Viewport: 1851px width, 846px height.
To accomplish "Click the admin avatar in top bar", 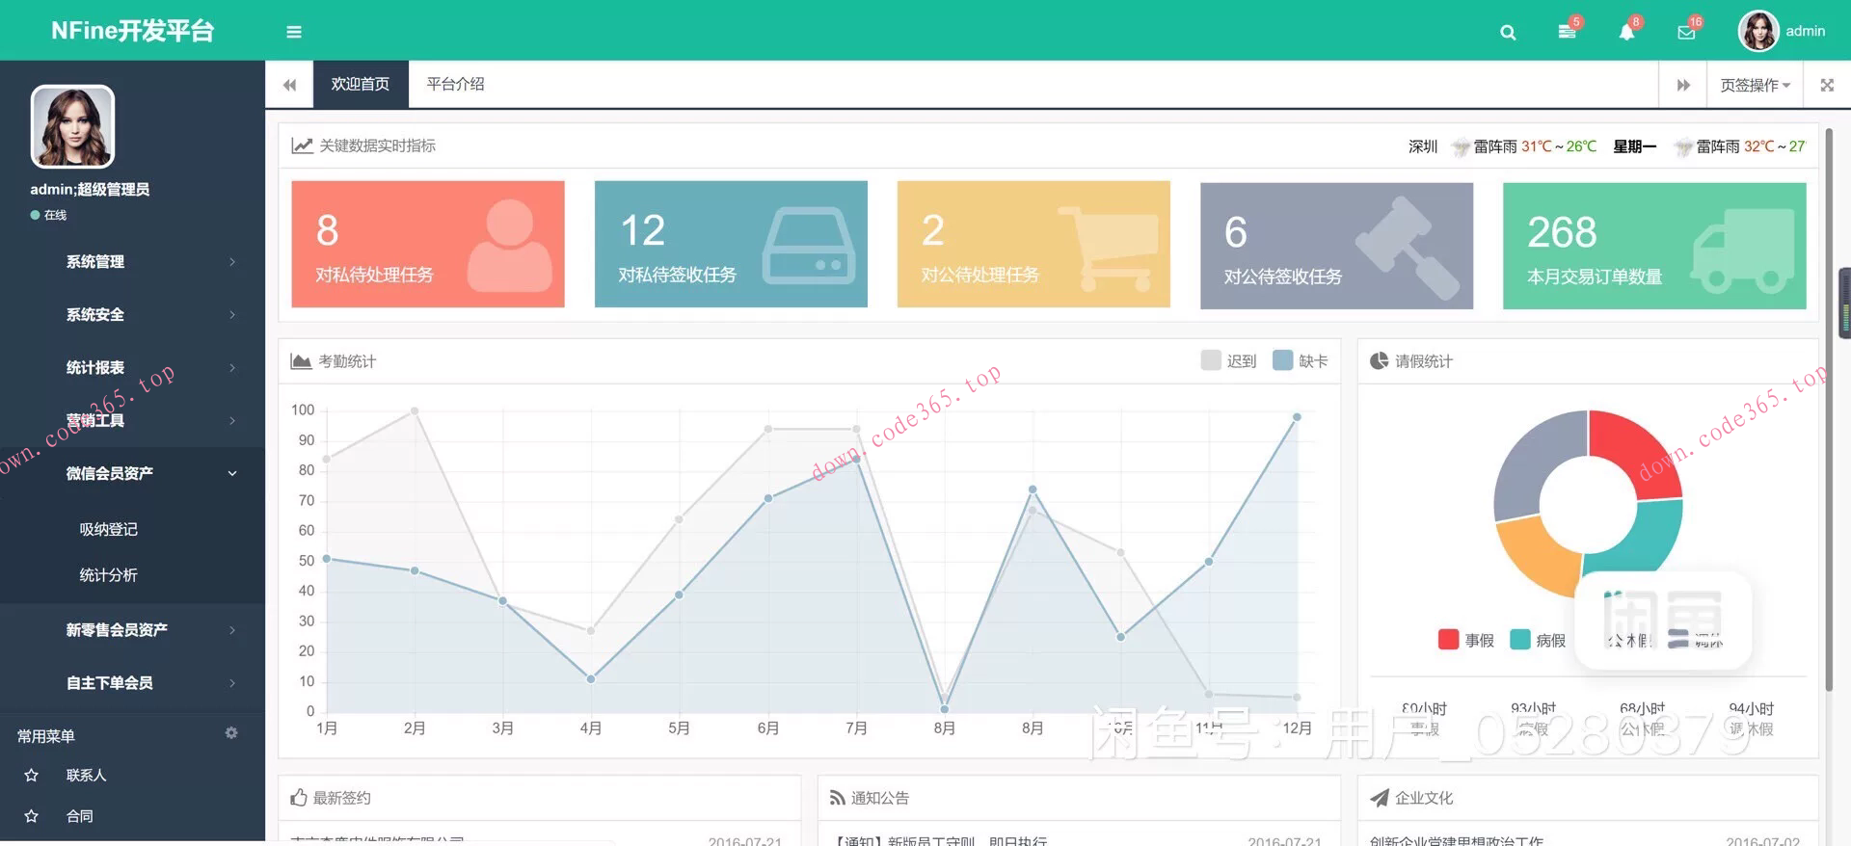I will [x=1757, y=32].
